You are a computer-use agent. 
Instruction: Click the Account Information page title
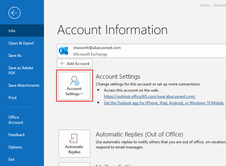[x=112, y=30]
